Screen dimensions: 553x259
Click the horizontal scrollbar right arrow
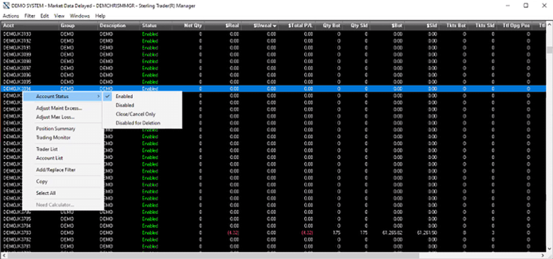[543, 256]
